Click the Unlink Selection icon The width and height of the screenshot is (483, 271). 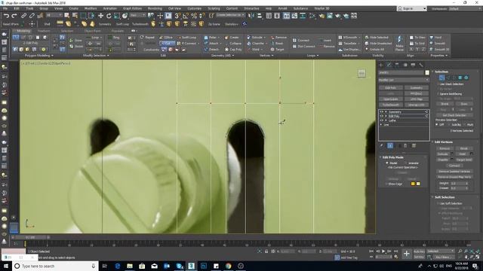pyautogui.click(x=32, y=16)
